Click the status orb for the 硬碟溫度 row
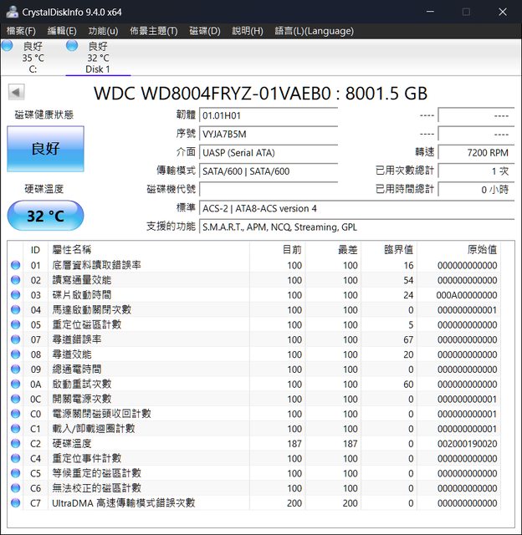The height and width of the screenshot is (535, 522). coord(15,443)
